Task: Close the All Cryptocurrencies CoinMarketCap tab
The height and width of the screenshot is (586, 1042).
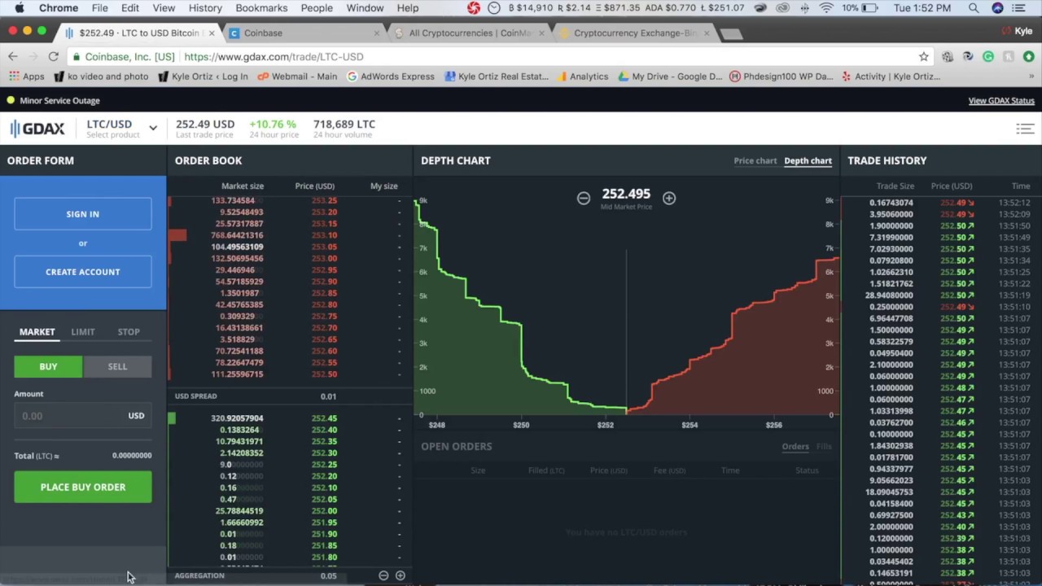Action: point(543,33)
